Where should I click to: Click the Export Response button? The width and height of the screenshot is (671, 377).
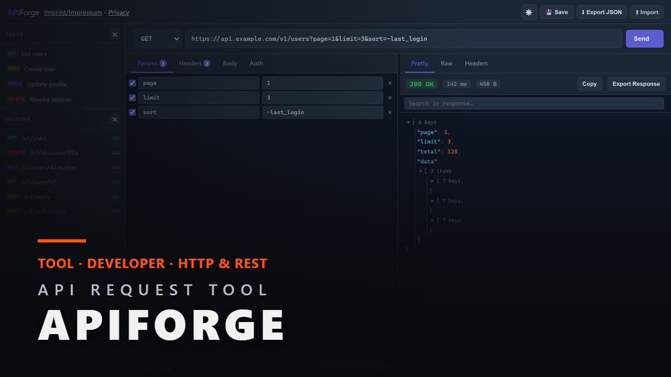pos(636,84)
